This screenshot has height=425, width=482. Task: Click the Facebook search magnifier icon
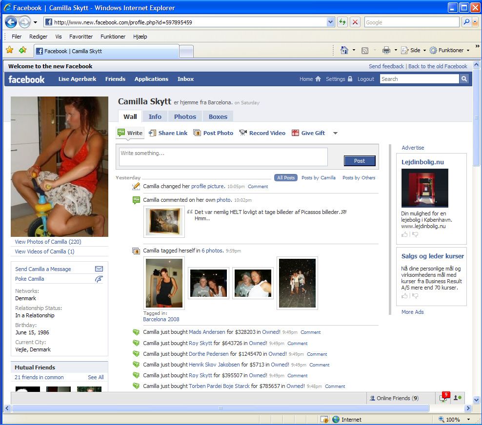pyautogui.click(x=464, y=79)
